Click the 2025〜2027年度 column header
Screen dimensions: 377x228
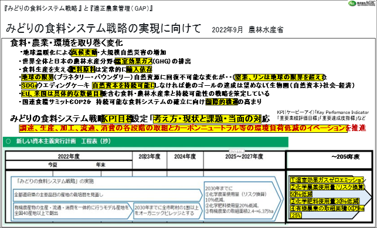point(244,157)
